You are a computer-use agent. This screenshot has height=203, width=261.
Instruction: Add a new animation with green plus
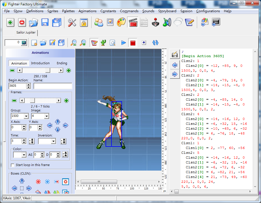(69, 71)
